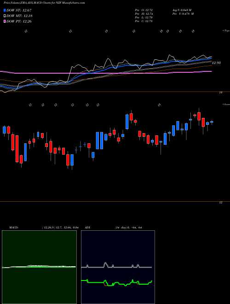Viewport: 230px width, 304px height.
Task: Click the 'MACD:' panel heading
Action: click(14, 228)
